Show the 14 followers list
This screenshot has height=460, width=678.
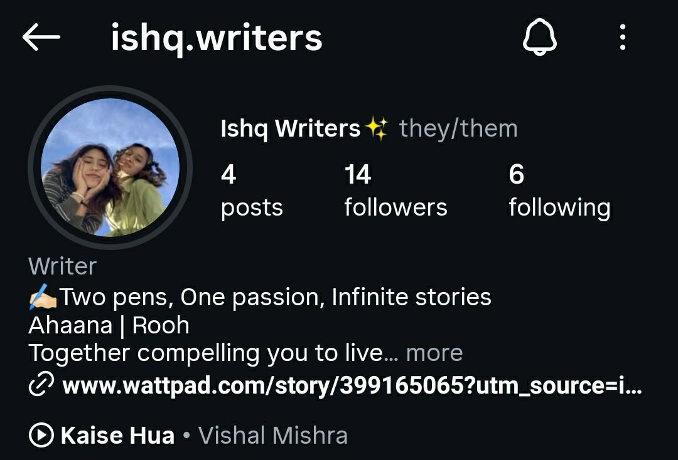(395, 191)
